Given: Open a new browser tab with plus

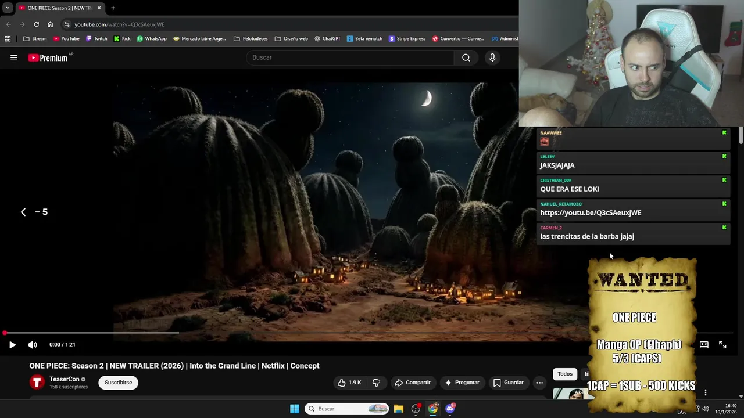Looking at the screenshot, I should tap(113, 8).
